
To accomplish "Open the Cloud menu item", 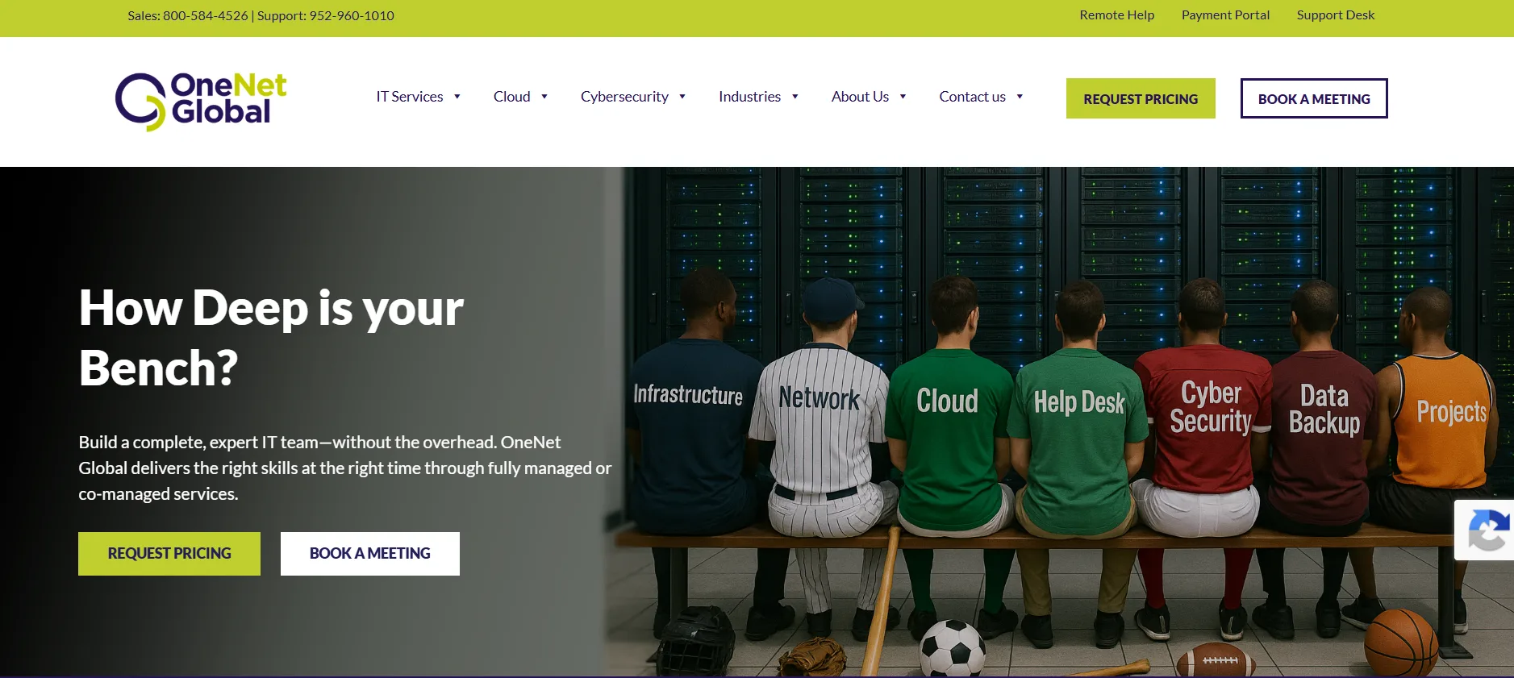I will click(512, 97).
